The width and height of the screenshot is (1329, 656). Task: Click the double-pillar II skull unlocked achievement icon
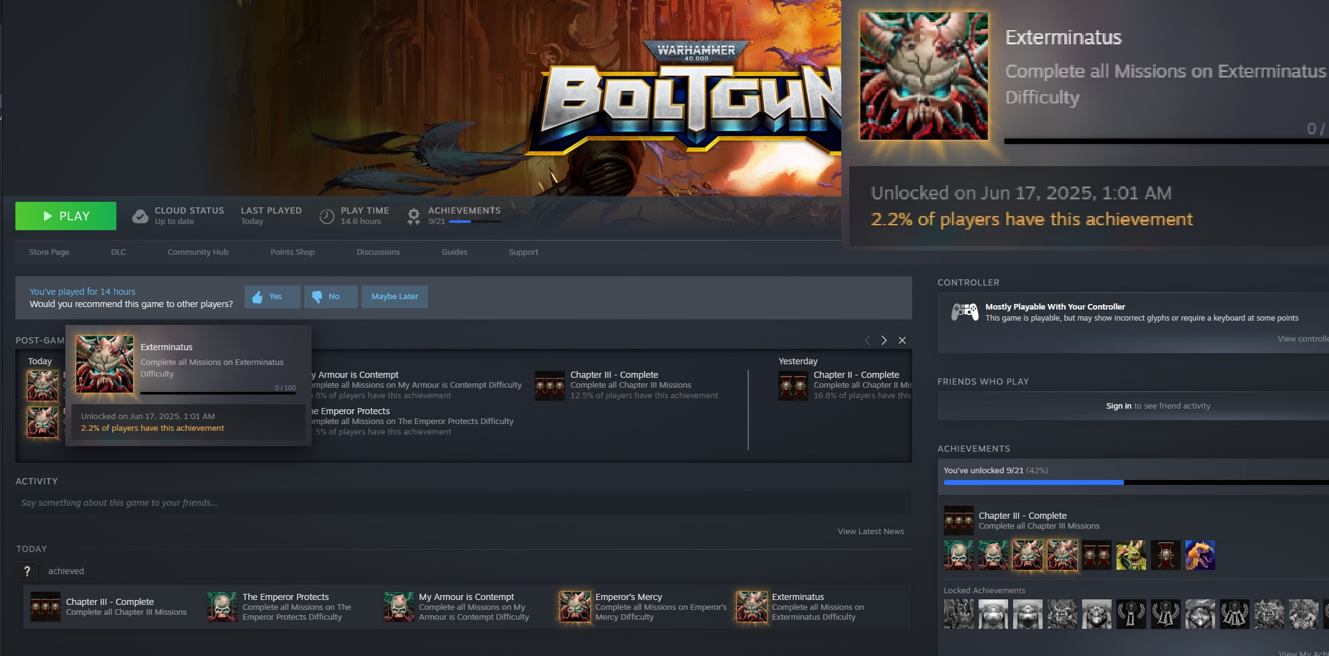tap(1097, 555)
